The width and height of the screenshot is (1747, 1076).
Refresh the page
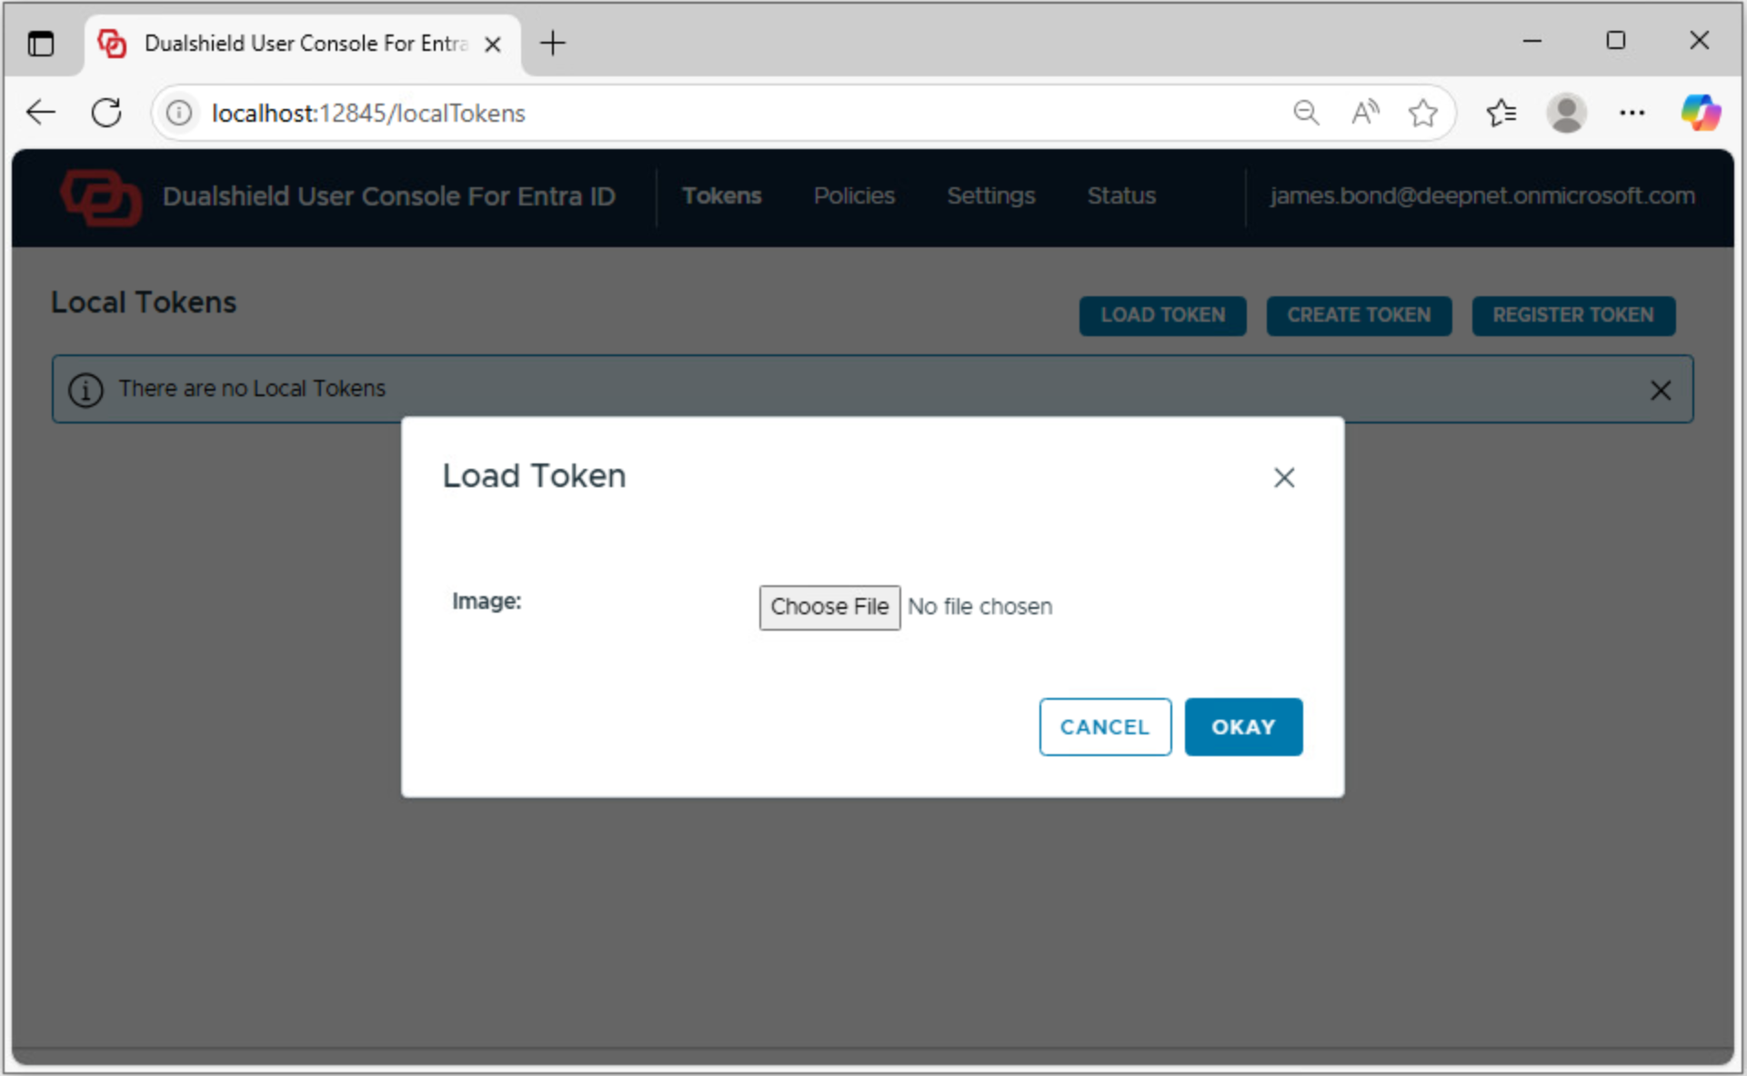pos(106,114)
